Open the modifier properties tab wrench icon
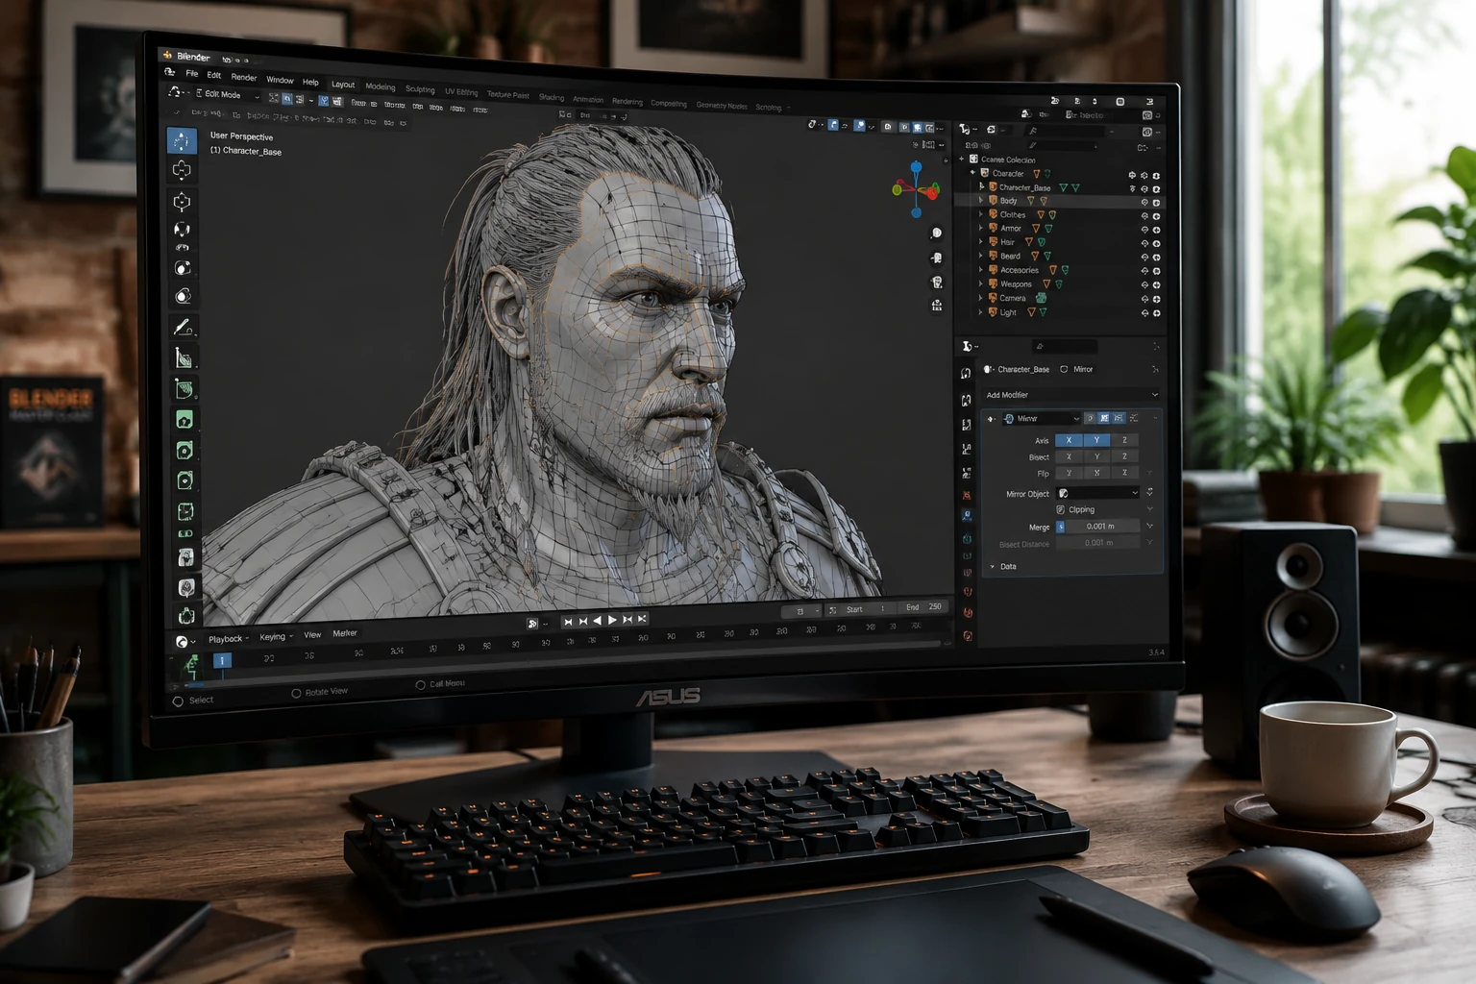 click(967, 516)
